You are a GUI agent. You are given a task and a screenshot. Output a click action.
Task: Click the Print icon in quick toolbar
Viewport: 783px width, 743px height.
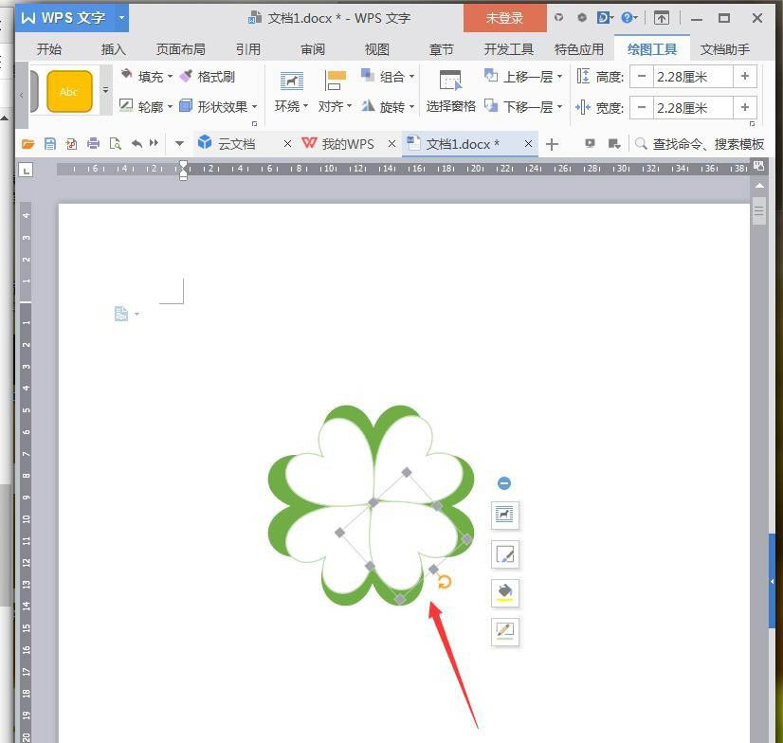click(x=93, y=144)
